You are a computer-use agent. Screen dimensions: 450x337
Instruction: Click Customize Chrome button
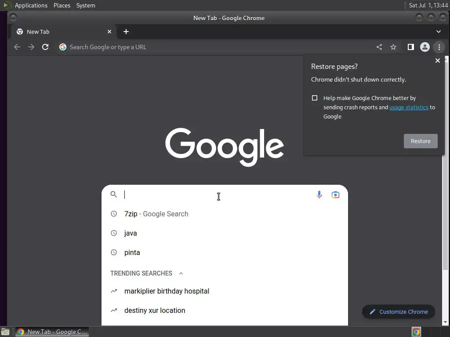point(399,312)
